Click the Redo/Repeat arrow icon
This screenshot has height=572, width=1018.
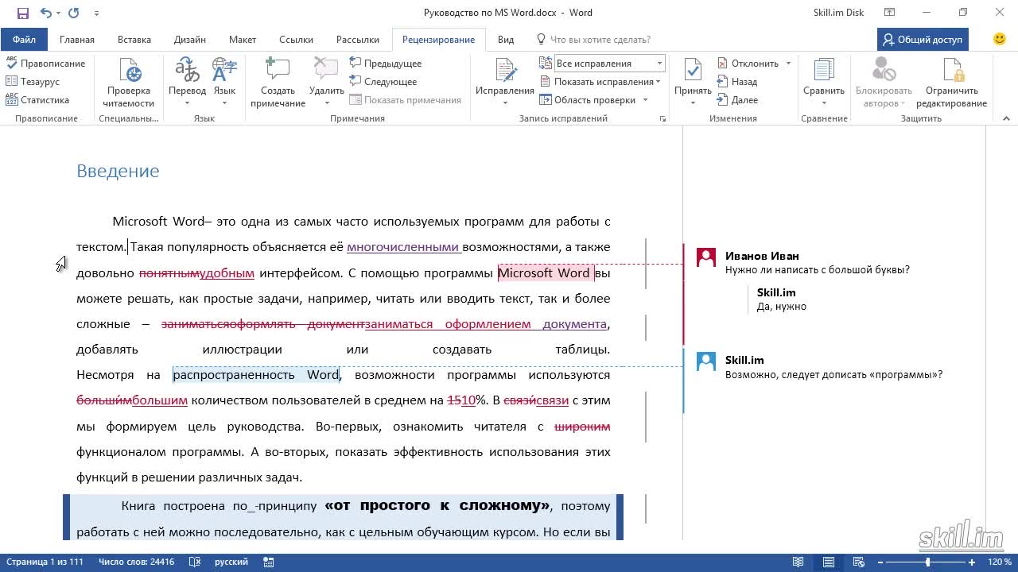pos(74,13)
